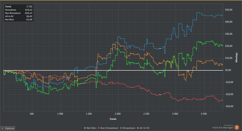
Task: Click the Hold'em Manager 2 logo icon
Action: coord(237,128)
